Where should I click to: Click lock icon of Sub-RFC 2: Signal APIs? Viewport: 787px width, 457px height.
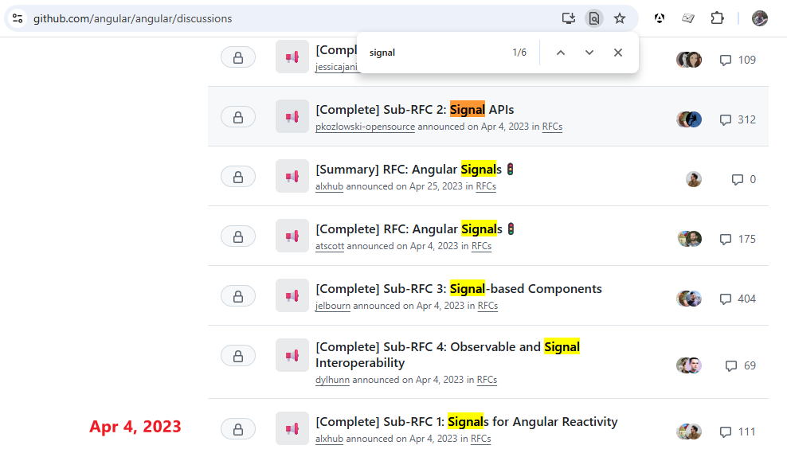click(x=238, y=117)
